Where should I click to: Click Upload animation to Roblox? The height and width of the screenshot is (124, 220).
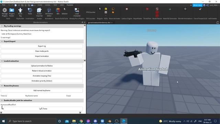click(x=42, y=66)
